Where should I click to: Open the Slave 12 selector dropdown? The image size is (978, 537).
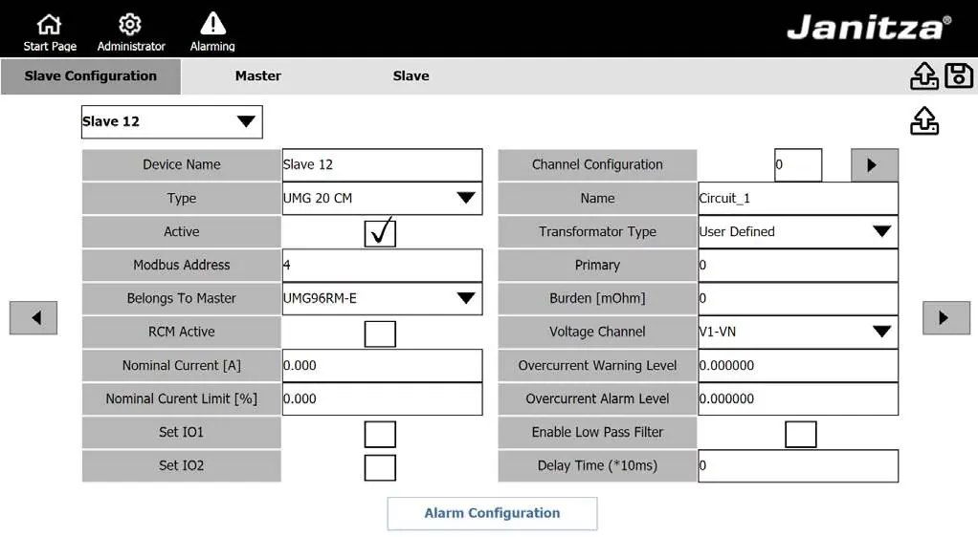click(172, 121)
